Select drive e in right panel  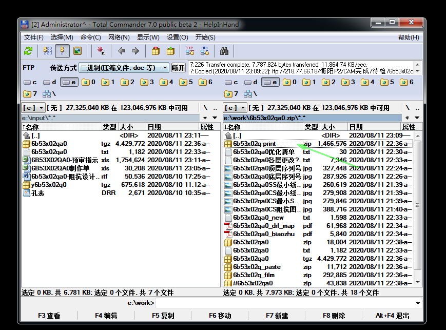pos(270,82)
